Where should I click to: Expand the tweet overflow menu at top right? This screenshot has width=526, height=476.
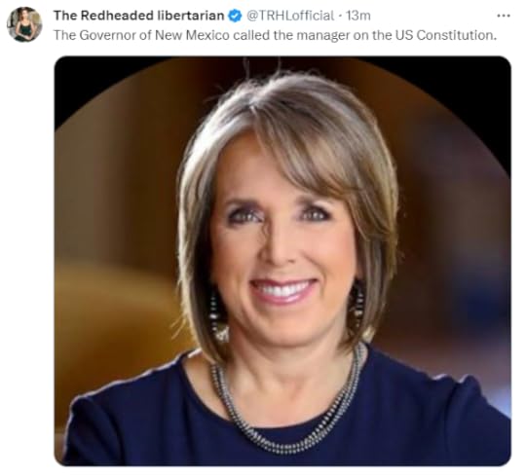pyautogui.click(x=504, y=16)
